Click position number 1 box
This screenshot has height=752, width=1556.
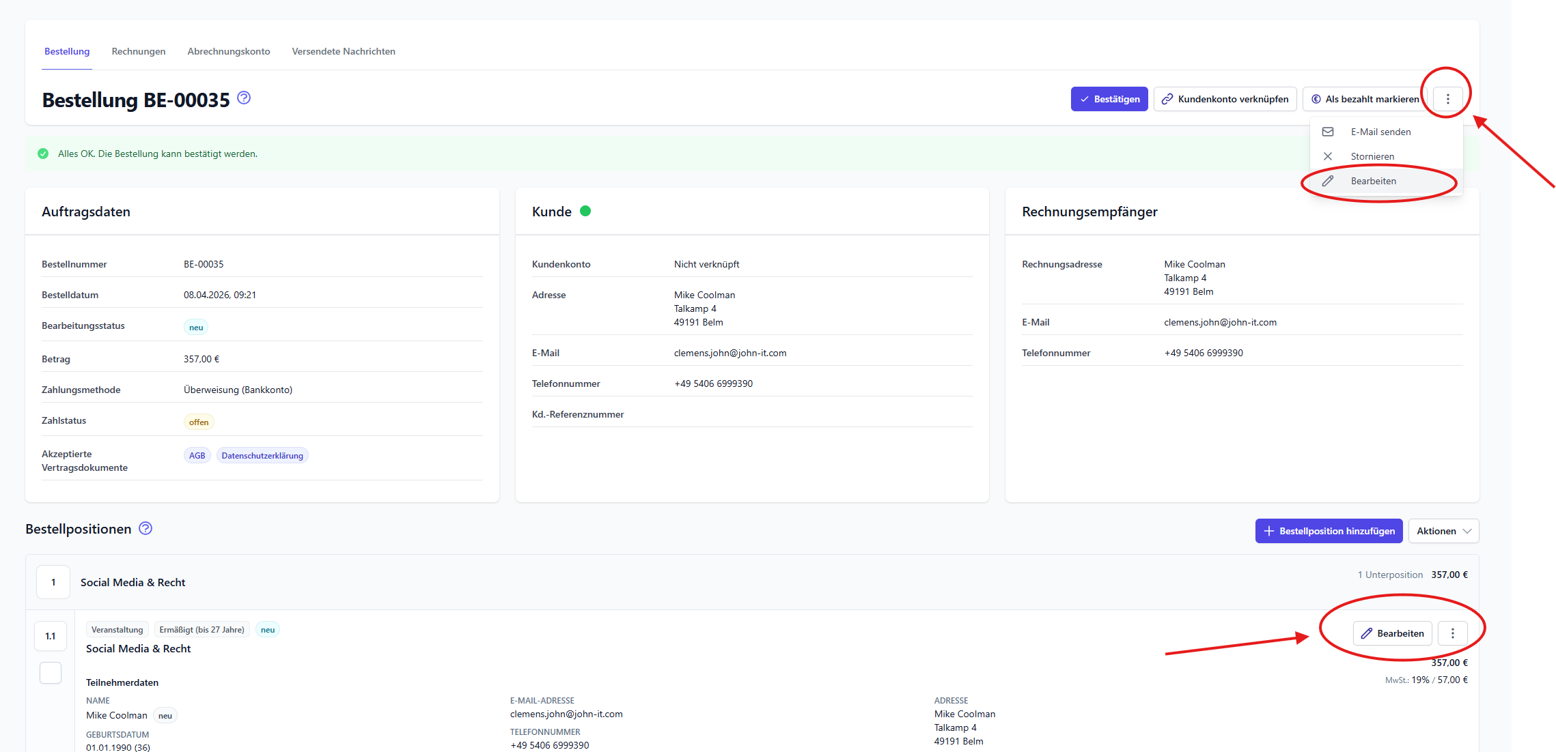point(53,582)
